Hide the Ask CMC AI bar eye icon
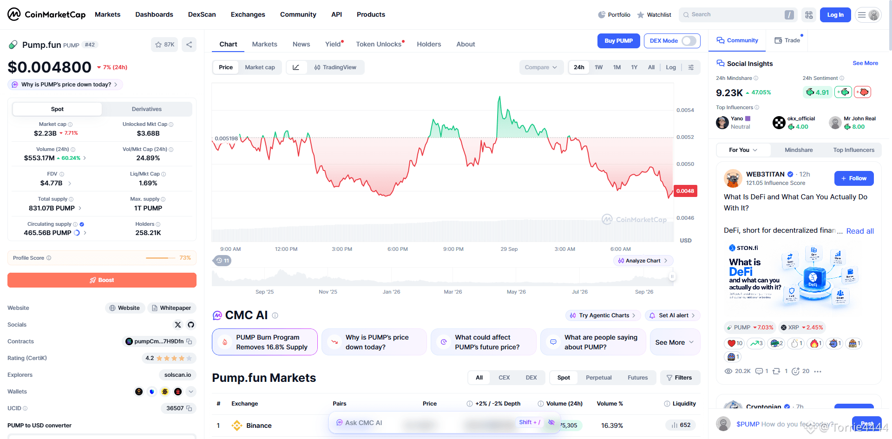Image resolution: width=892 pixels, height=439 pixels. pyautogui.click(x=551, y=422)
